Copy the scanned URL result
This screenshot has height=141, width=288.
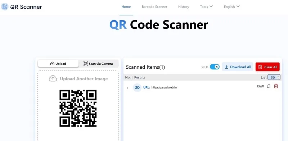click(269, 86)
